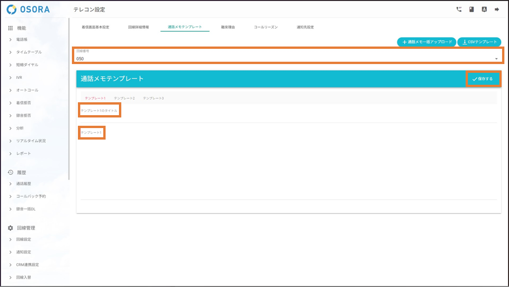Click the phone call icon in header

tap(459, 9)
